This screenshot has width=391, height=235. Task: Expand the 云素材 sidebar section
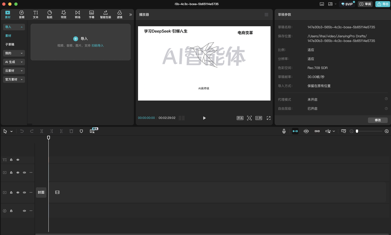[x=14, y=71]
